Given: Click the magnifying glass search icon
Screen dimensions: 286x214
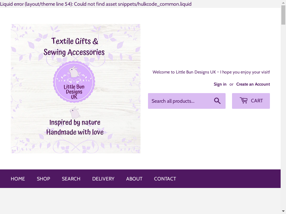Looking at the screenshot, I should (x=217, y=101).
